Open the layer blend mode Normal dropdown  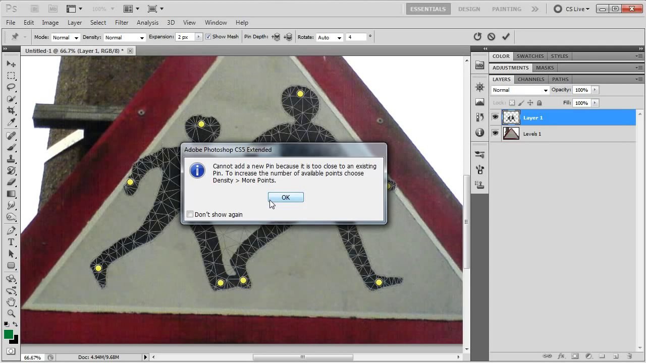[520, 90]
